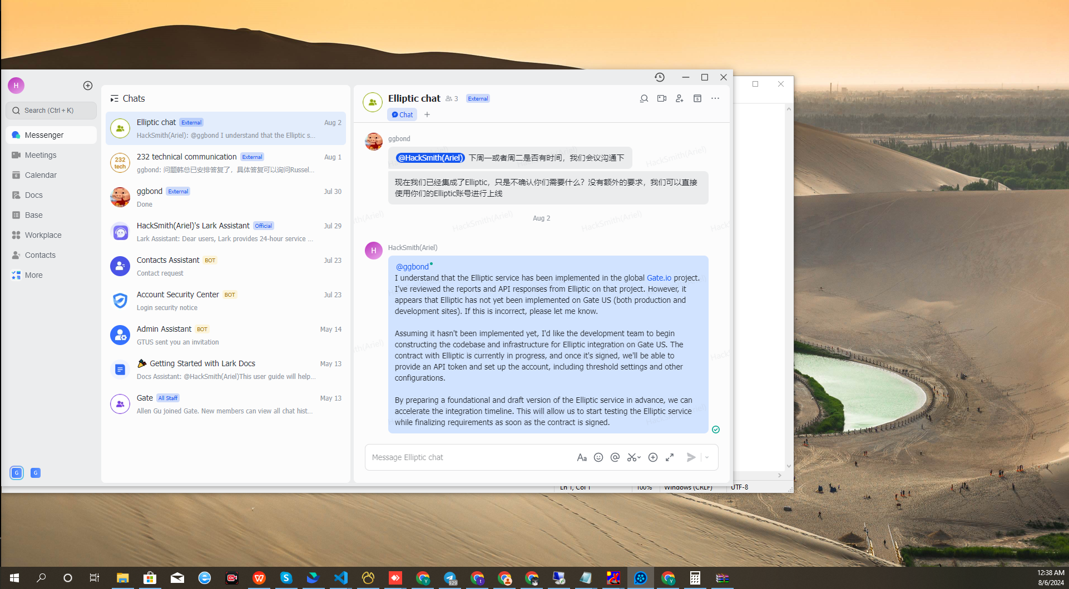Open the search in Elliptic chat header

644,98
